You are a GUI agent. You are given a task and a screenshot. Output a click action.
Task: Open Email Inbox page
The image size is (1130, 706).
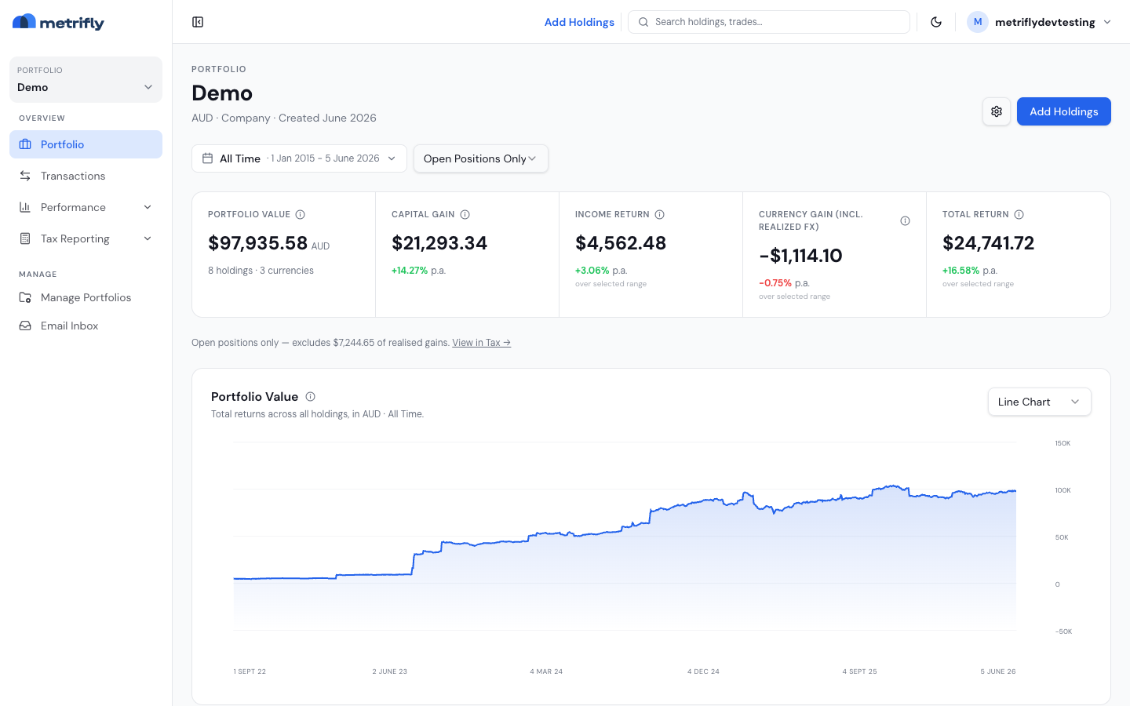pyautogui.click(x=86, y=326)
